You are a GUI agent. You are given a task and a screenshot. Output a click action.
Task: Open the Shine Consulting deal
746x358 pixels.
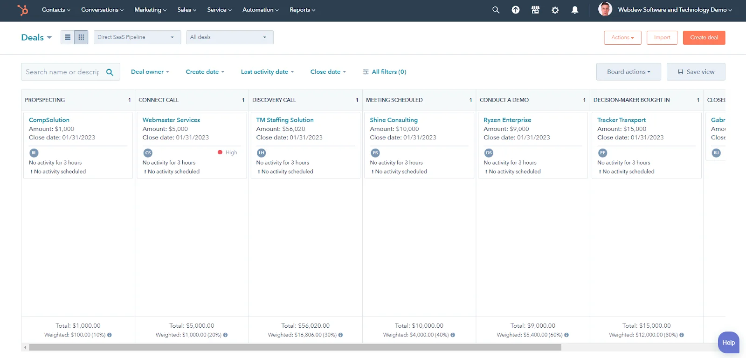(394, 120)
